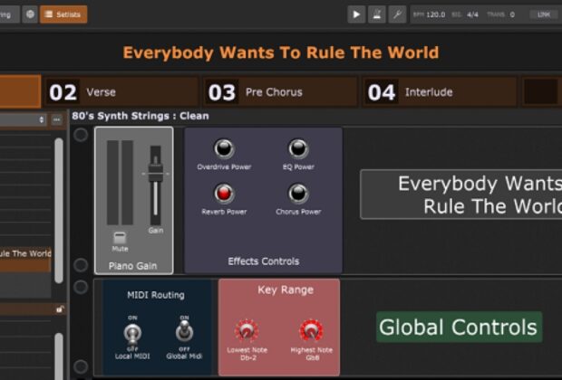
Task: Click the upper left panel scrollbar
Action: (x=59, y=211)
